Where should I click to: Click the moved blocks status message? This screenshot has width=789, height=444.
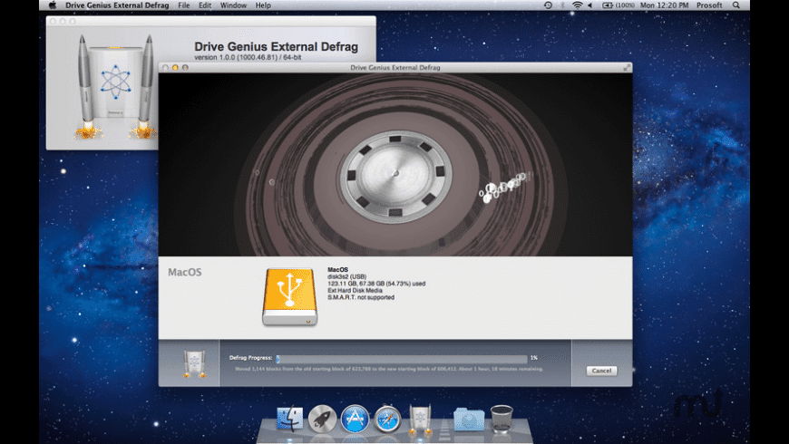(x=389, y=369)
